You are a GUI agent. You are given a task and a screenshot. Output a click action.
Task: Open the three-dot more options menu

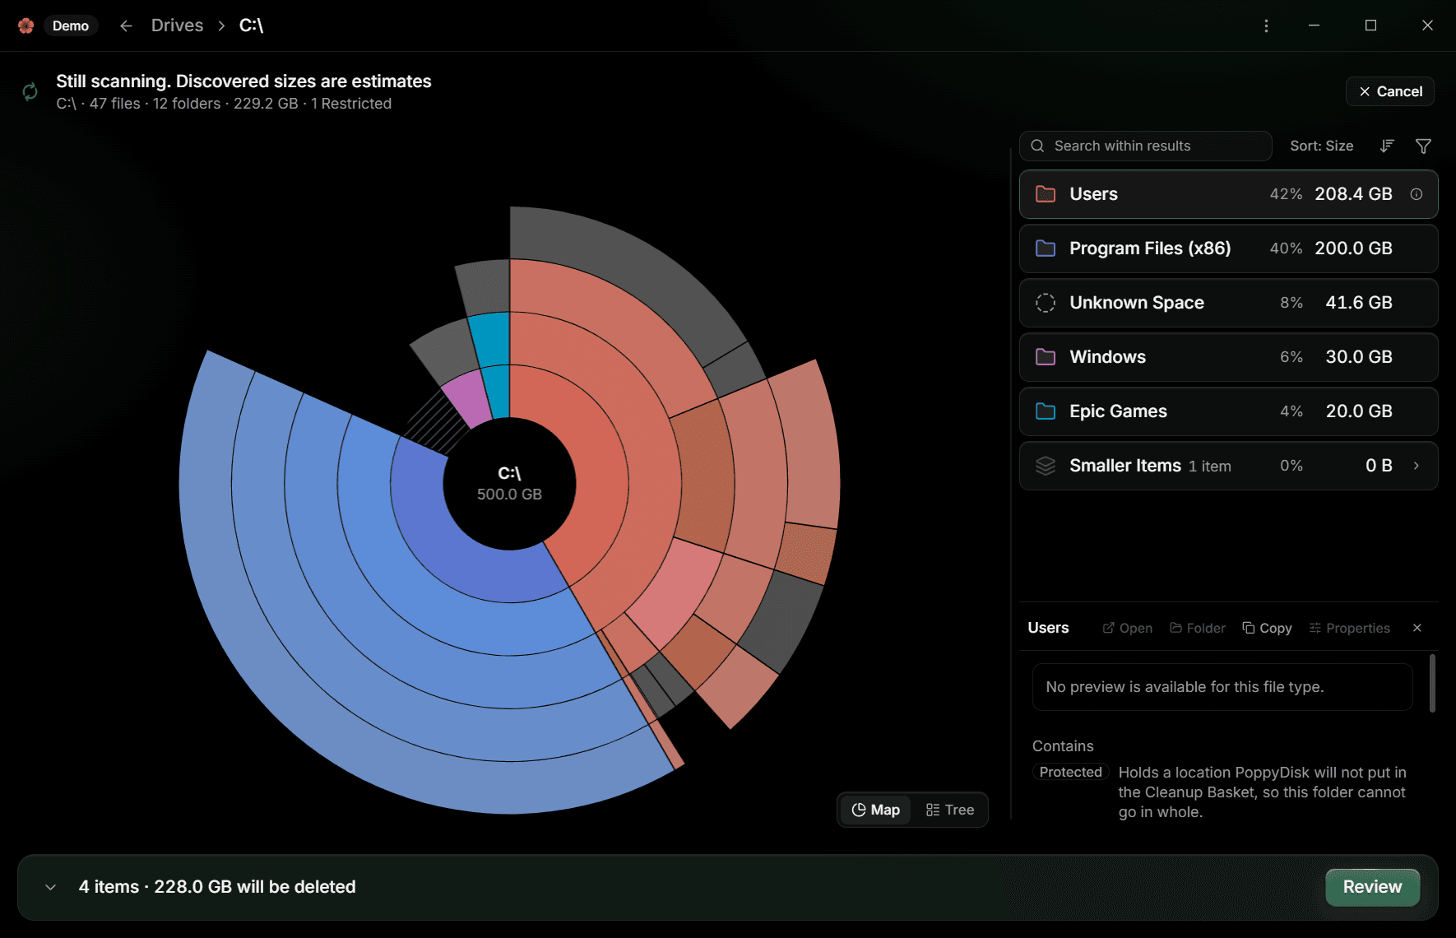[1266, 26]
